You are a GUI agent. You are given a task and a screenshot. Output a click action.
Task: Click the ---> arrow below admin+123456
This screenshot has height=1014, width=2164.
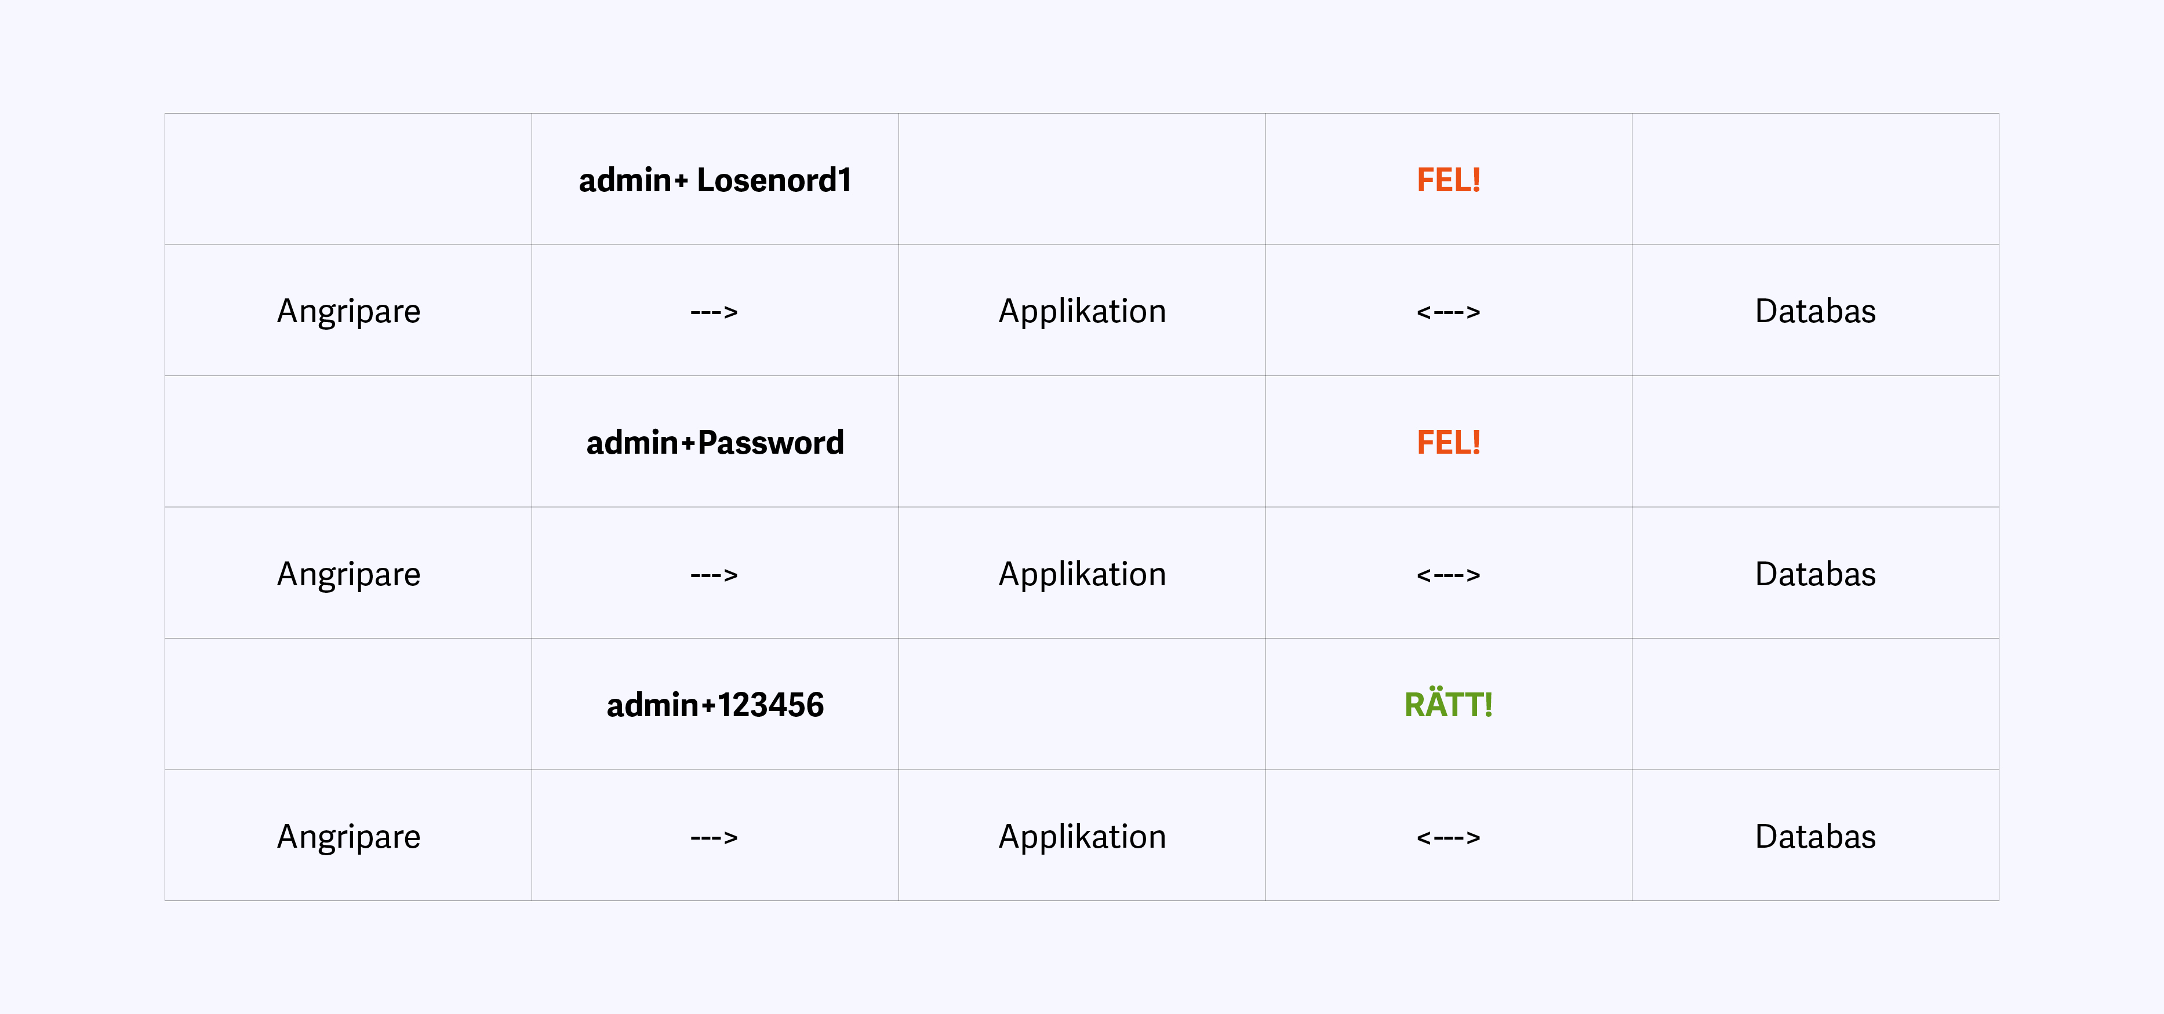pyautogui.click(x=714, y=838)
